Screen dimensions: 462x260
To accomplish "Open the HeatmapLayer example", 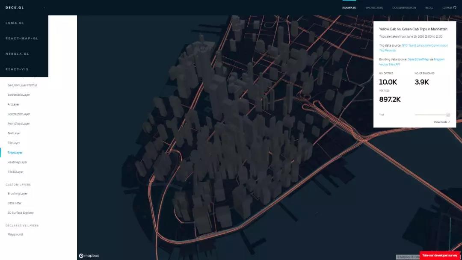I will point(18,162).
